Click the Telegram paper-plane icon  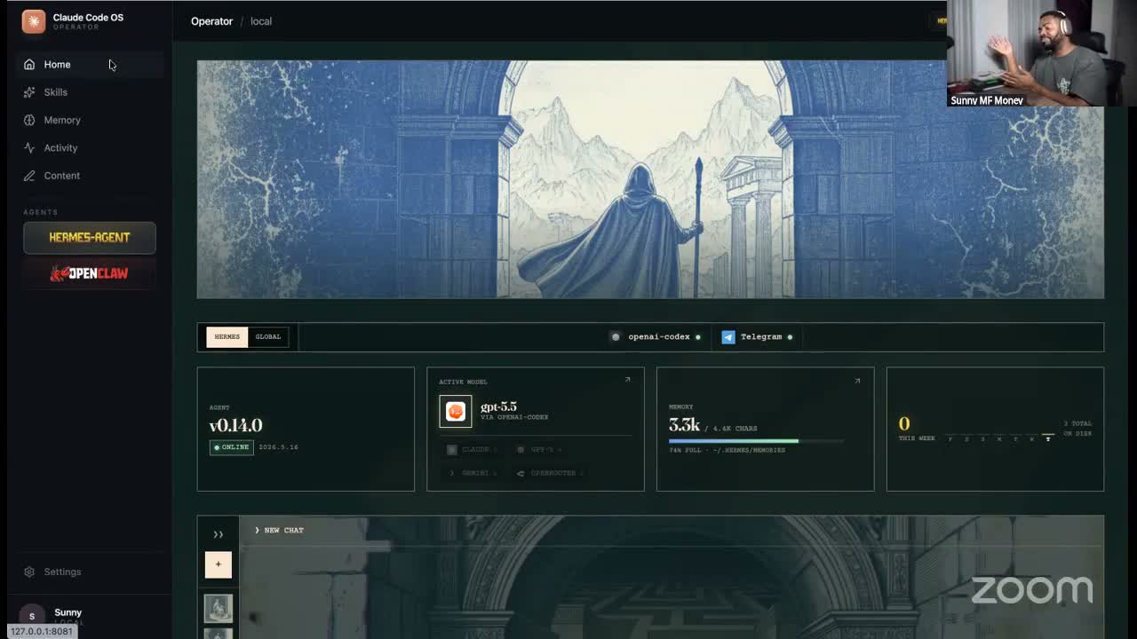tap(728, 337)
